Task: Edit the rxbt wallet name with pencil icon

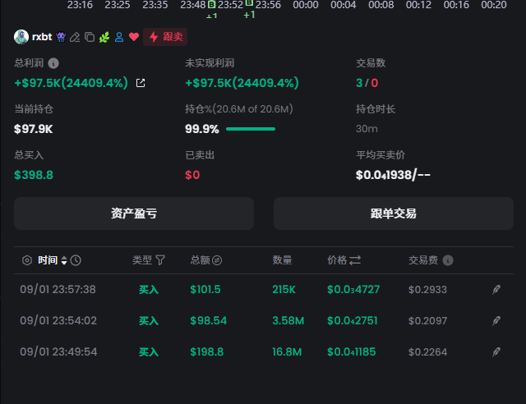Action: click(75, 37)
